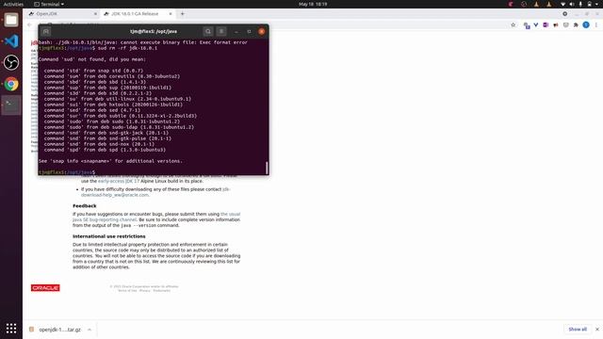The image size is (603, 339).
Task: Click the Feedback heading on the page
Action: [85, 206]
